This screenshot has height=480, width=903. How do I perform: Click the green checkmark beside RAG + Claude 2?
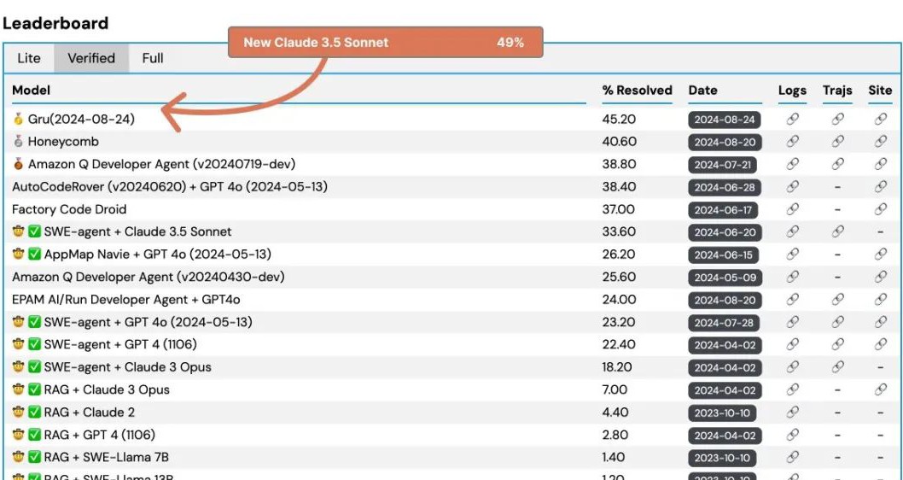pos(34,412)
